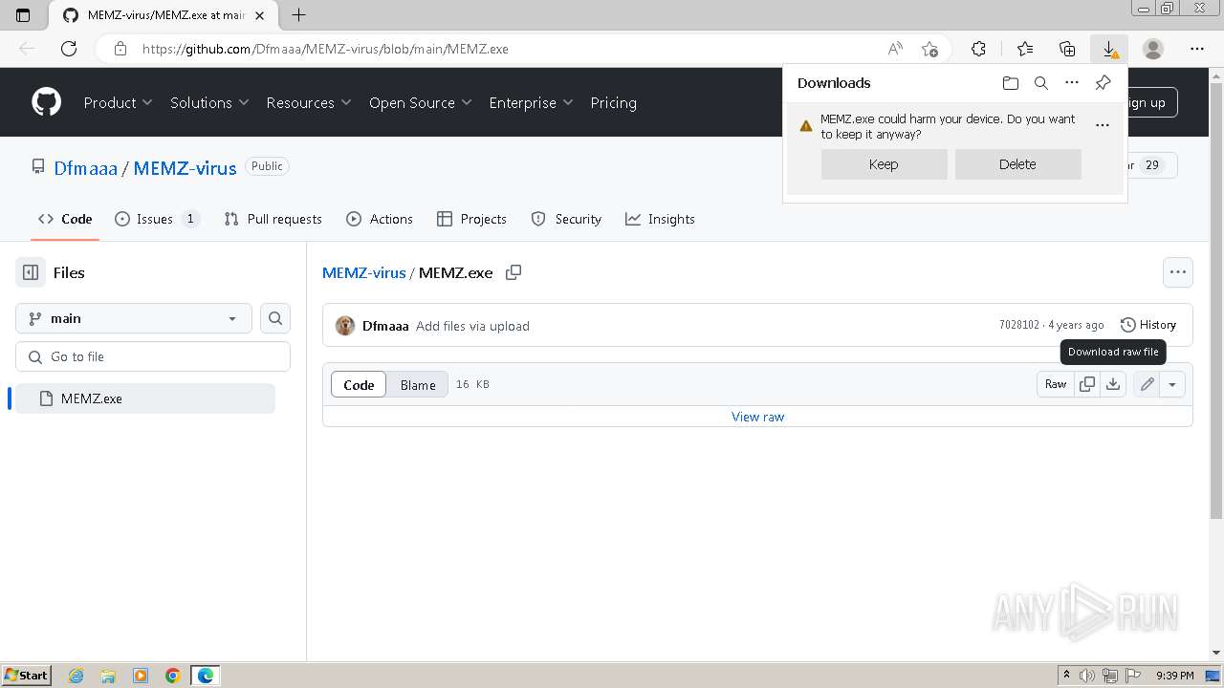Image resolution: width=1224 pixels, height=688 pixels.
Task: Open the Insights tab
Action: coord(660,219)
